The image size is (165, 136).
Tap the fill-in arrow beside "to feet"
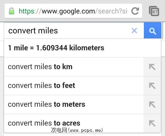coord(152,86)
